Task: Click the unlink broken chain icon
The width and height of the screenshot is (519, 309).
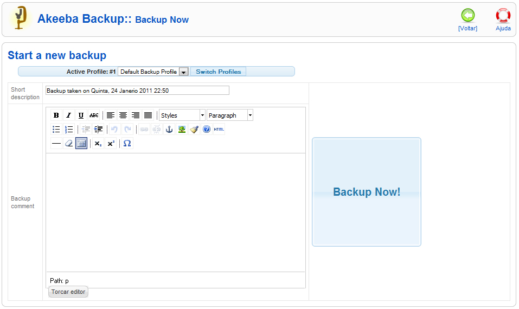Action: tap(157, 130)
